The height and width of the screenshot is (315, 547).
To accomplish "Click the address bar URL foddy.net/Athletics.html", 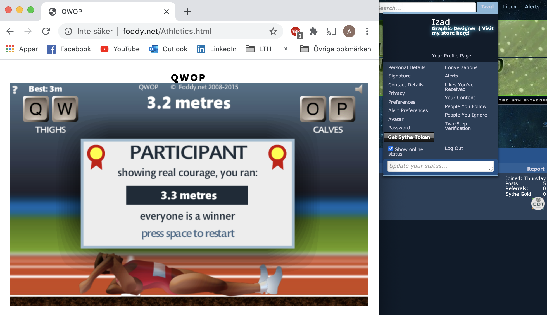I will tap(167, 31).
